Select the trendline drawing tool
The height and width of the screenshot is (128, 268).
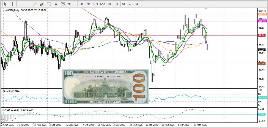[x=35, y=4]
